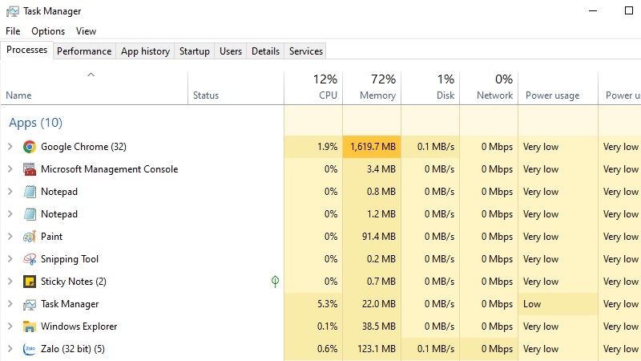Select the Chrome memory usage cell
This screenshot has height=361, width=641.
[372, 147]
